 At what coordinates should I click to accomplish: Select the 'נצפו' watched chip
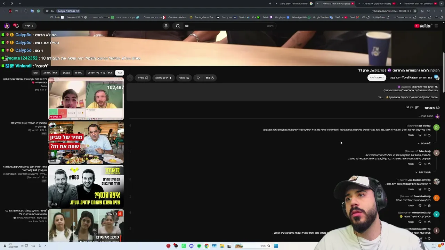tap(35, 73)
